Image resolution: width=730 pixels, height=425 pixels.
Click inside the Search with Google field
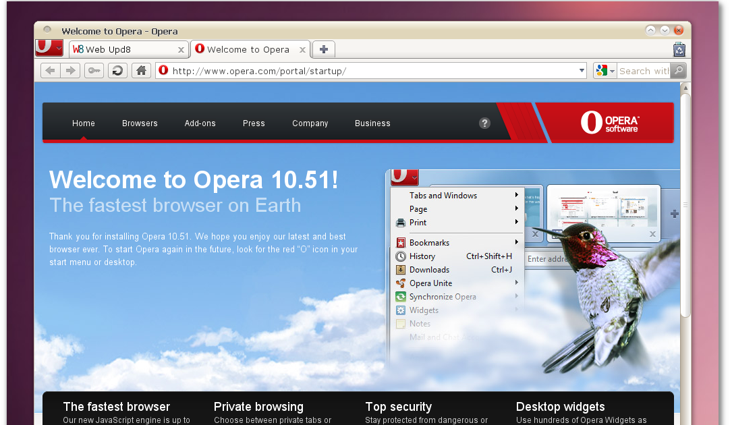[642, 70]
